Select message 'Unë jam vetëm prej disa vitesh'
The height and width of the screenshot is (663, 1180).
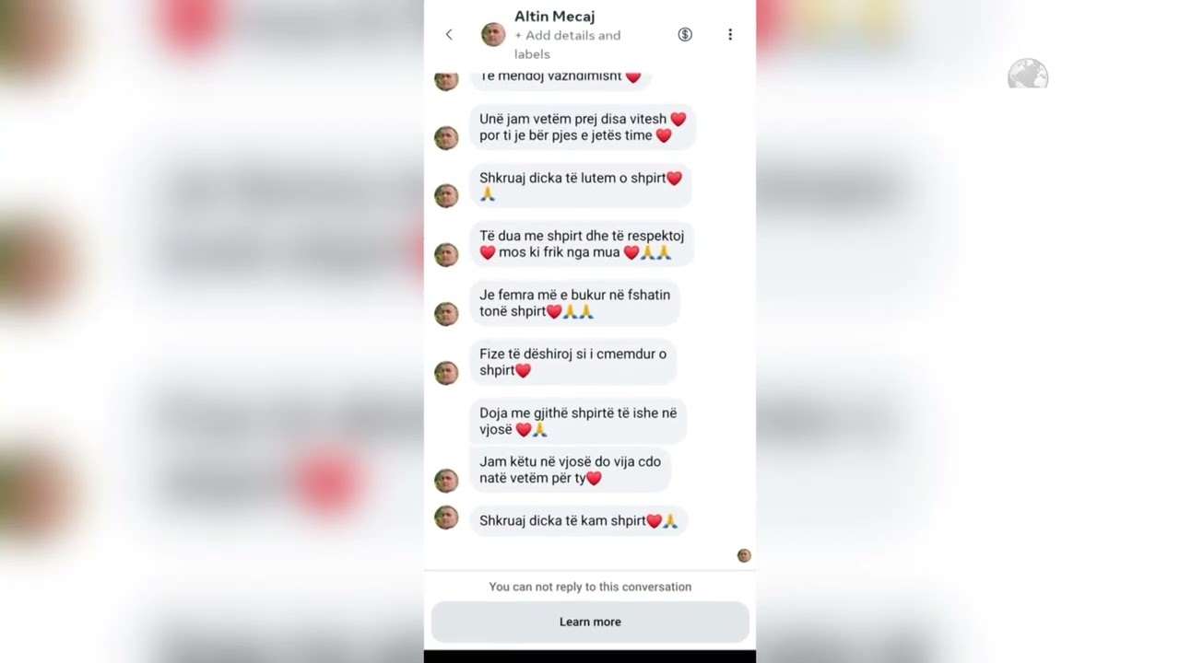click(583, 127)
